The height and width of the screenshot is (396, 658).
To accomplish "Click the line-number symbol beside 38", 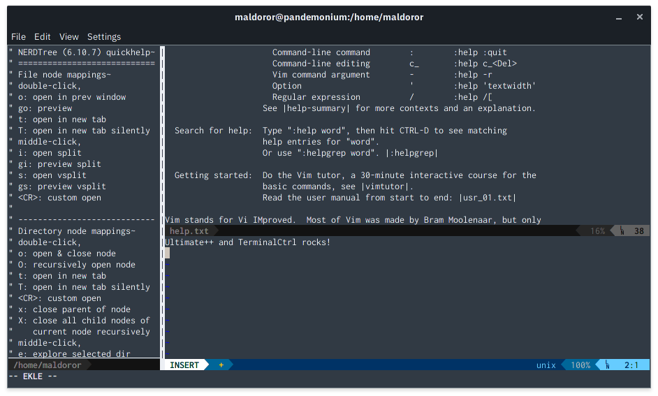I will (x=622, y=231).
